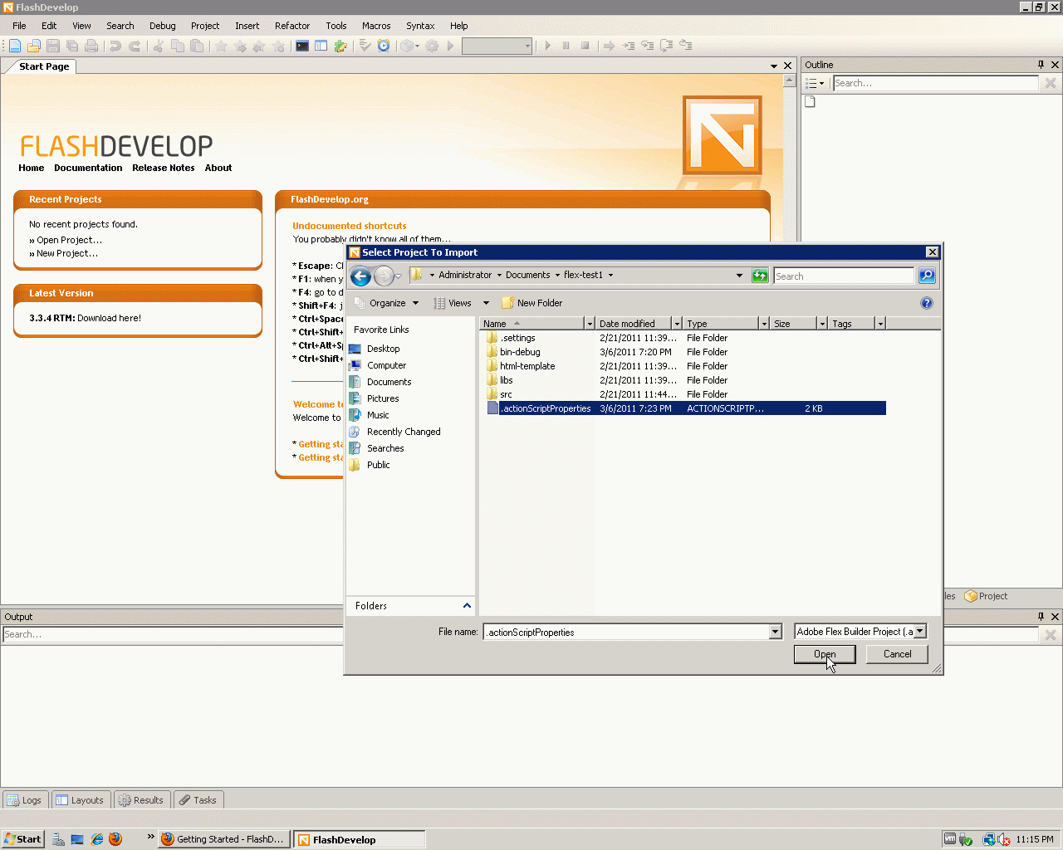The image size is (1063, 850).
Task: Click the New Project link
Action: click(67, 253)
